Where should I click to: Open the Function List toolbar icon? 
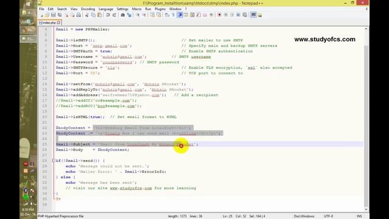tap(198, 15)
